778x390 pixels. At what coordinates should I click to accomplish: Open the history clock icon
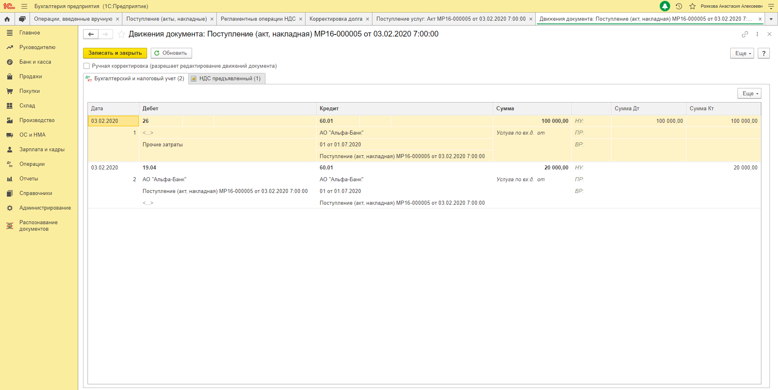pos(679,6)
